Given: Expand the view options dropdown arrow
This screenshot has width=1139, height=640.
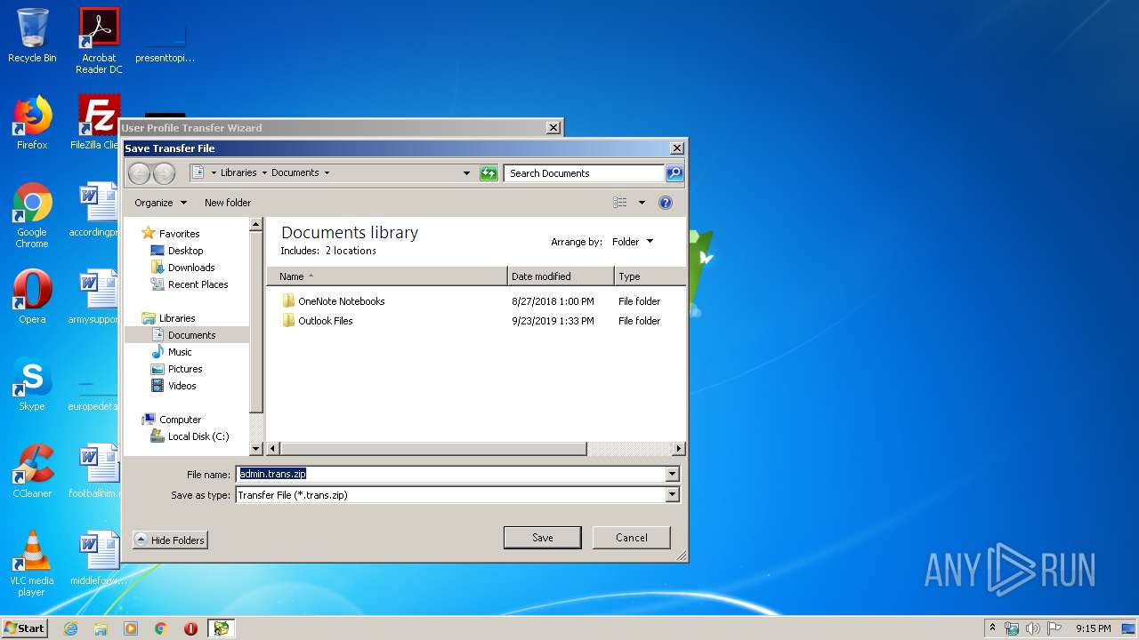Looking at the screenshot, I should (x=642, y=203).
